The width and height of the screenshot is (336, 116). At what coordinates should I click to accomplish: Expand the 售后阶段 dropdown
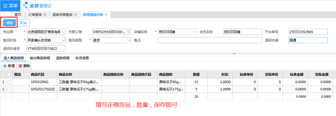63,40
